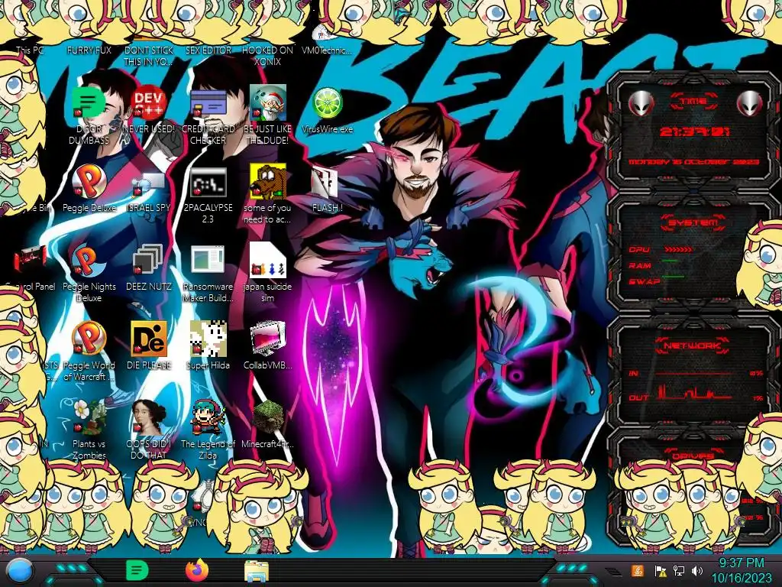Select the Plants vs Zombies shortcut
782x587 pixels.
[x=89, y=418]
